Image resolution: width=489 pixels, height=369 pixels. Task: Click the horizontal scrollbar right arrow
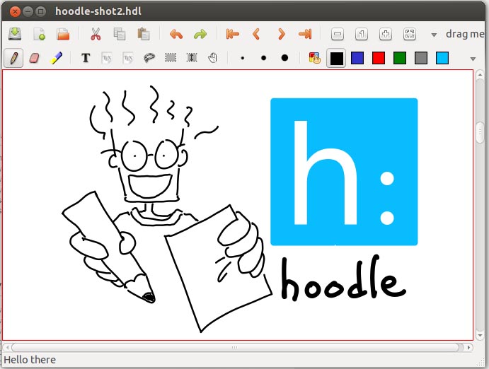coord(468,347)
